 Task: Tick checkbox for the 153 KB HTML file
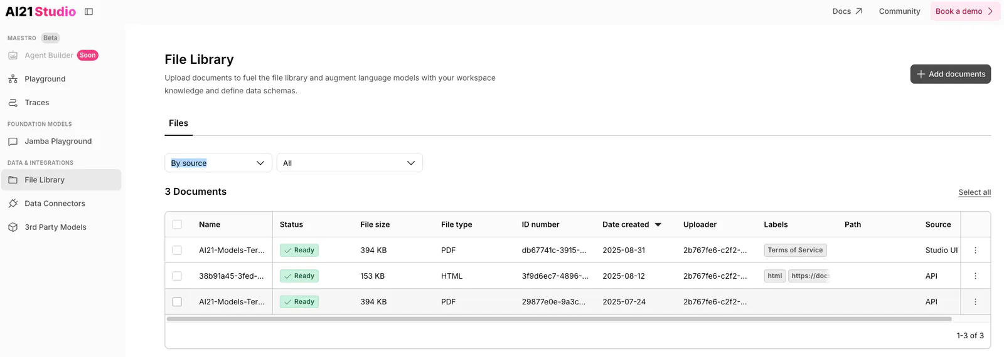[x=177, y=276]
